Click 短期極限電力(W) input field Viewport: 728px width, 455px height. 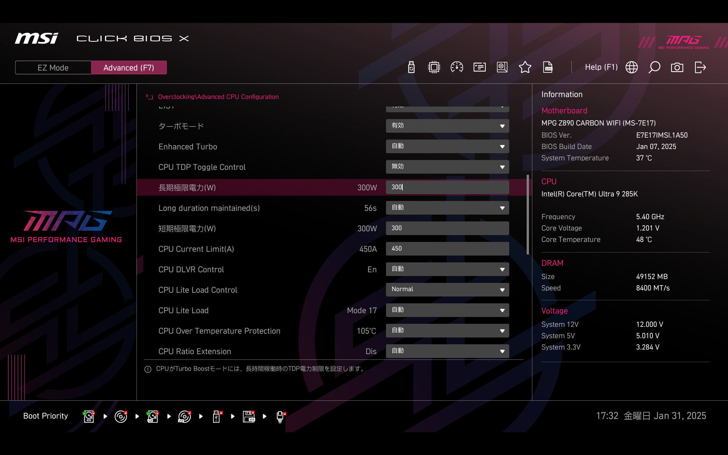click(x=447, y=228)
